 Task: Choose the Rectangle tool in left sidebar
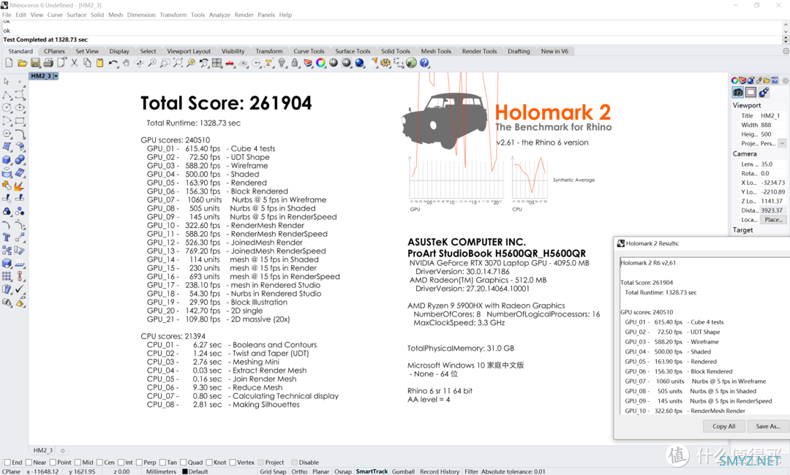click(20, 121)
